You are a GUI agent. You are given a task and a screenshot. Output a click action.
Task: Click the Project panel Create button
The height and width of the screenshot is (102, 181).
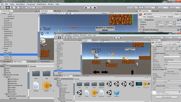click(4, 64)
